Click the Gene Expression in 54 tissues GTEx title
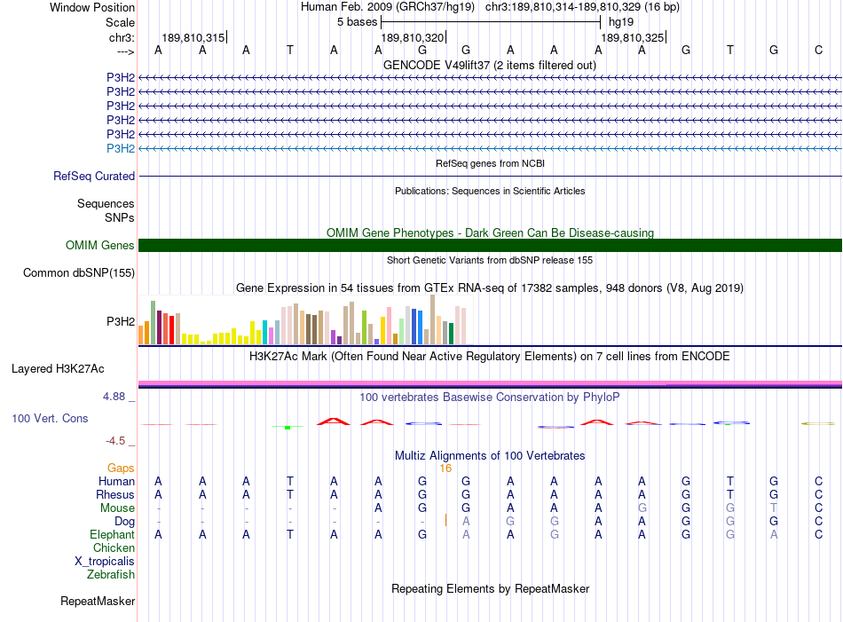 click(490, 287)
